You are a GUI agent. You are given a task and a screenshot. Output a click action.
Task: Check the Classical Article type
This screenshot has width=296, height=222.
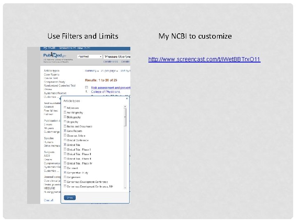[x=65, y=135]
